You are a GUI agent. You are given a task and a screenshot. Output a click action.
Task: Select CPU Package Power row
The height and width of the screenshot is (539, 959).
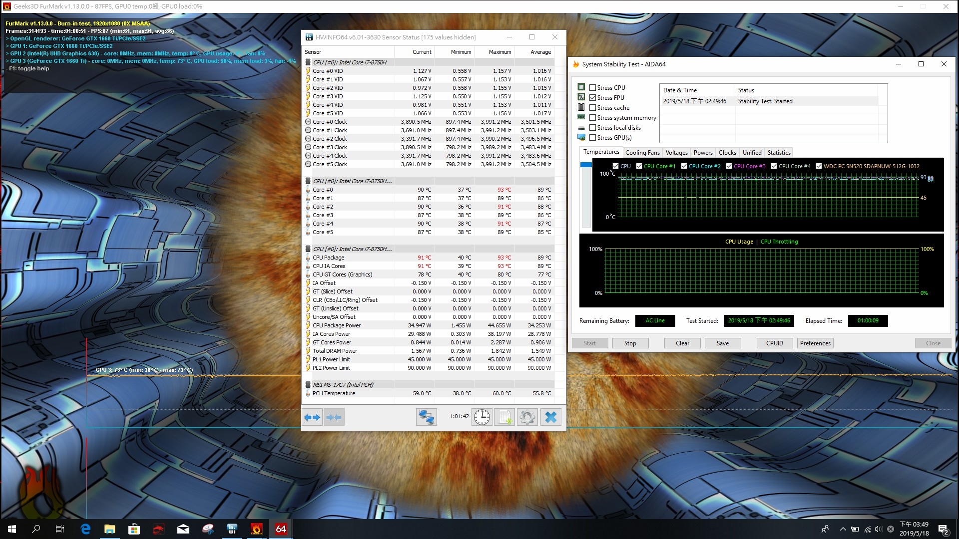pos(429,325)
